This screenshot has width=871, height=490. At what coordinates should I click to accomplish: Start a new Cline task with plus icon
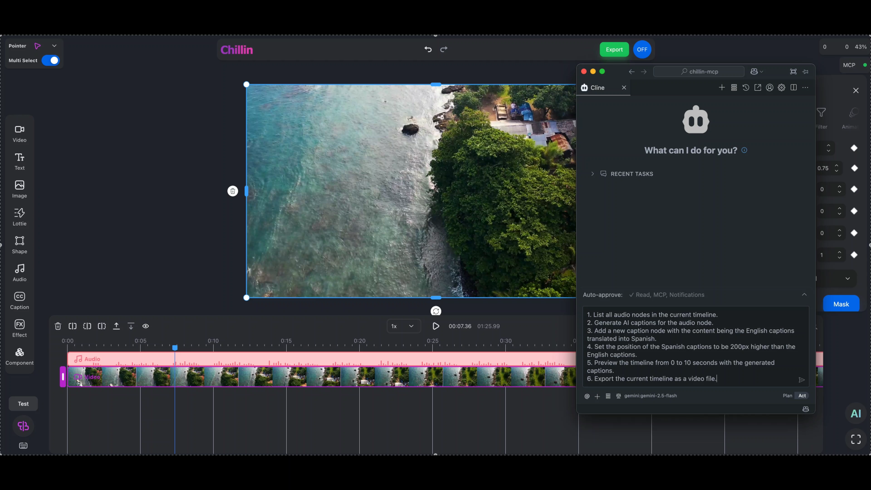(722, 88)
